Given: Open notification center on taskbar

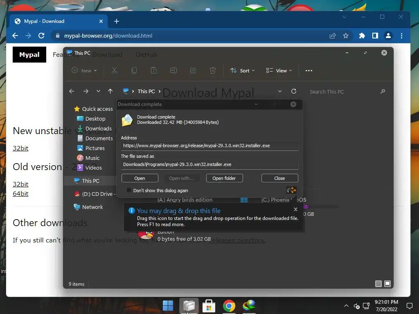Looking at the screenshot, I should click(x=409, y=306).
